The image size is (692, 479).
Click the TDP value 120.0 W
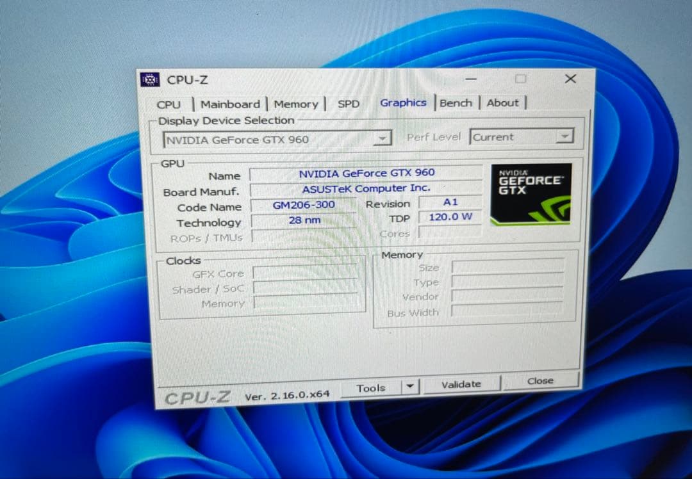[x=449, y=217]
